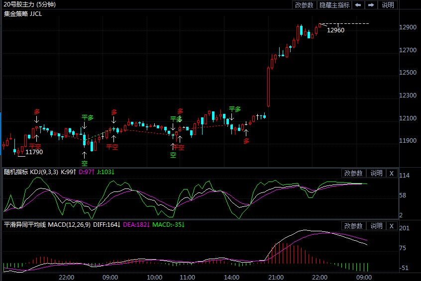Open the KDJ 说明 description
Screen dimensions: 421x281
pyautogui.click(x=376, y=173)
